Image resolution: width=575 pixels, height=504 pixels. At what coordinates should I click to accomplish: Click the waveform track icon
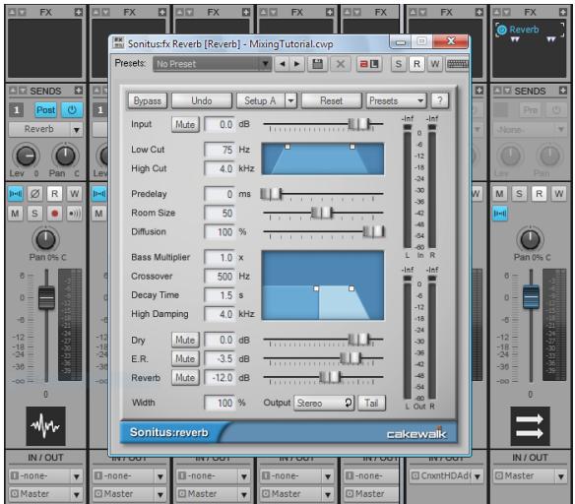pos(46,426)
